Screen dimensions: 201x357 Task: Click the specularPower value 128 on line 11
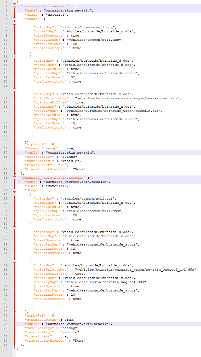tap(74, 44)
